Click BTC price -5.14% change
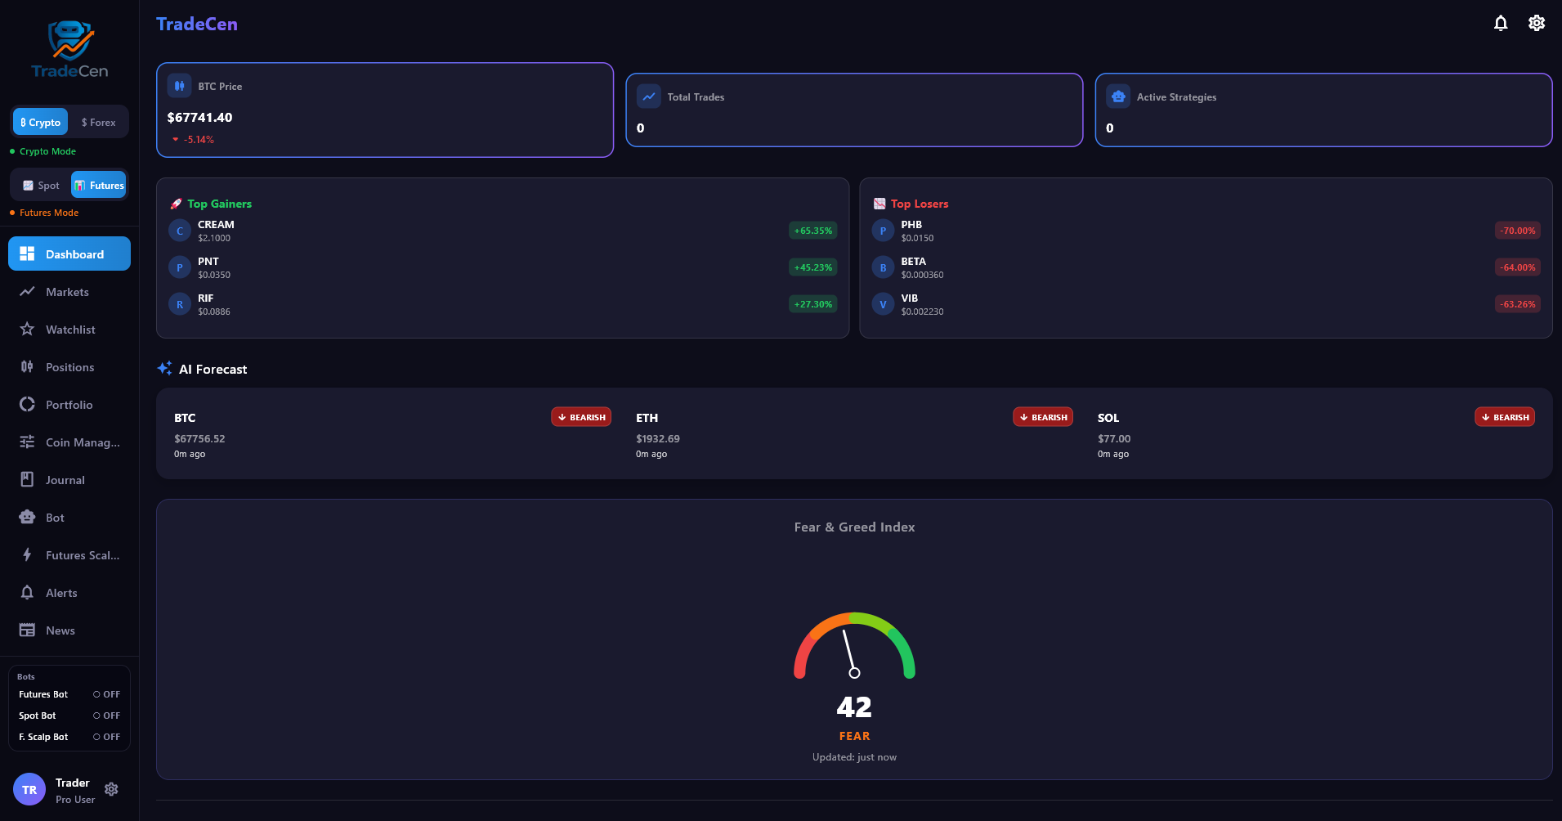The width and height of the screenshot is (1562, 821). (x=193, y=140)
